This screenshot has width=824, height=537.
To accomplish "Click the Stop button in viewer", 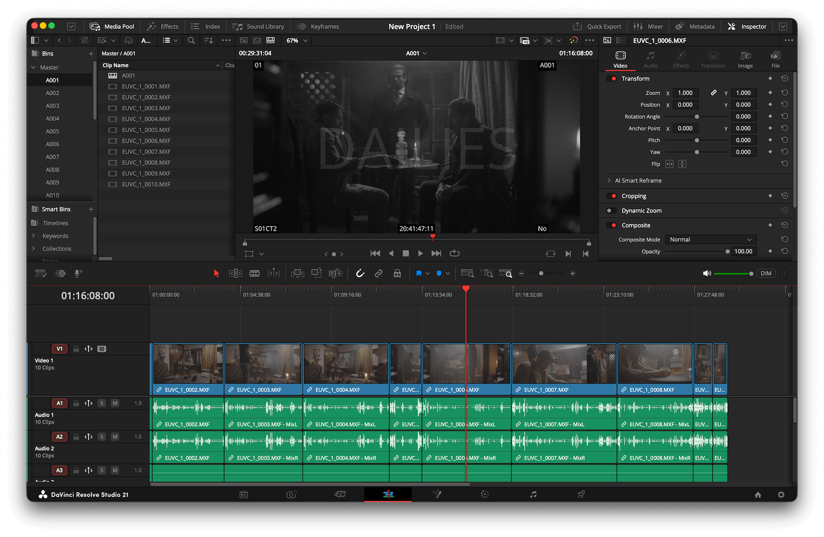I will pyautogui.click(x=406, y=253).
